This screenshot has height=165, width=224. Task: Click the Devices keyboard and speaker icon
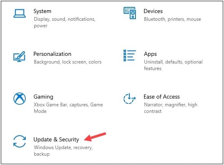click(x=130, y=13)
